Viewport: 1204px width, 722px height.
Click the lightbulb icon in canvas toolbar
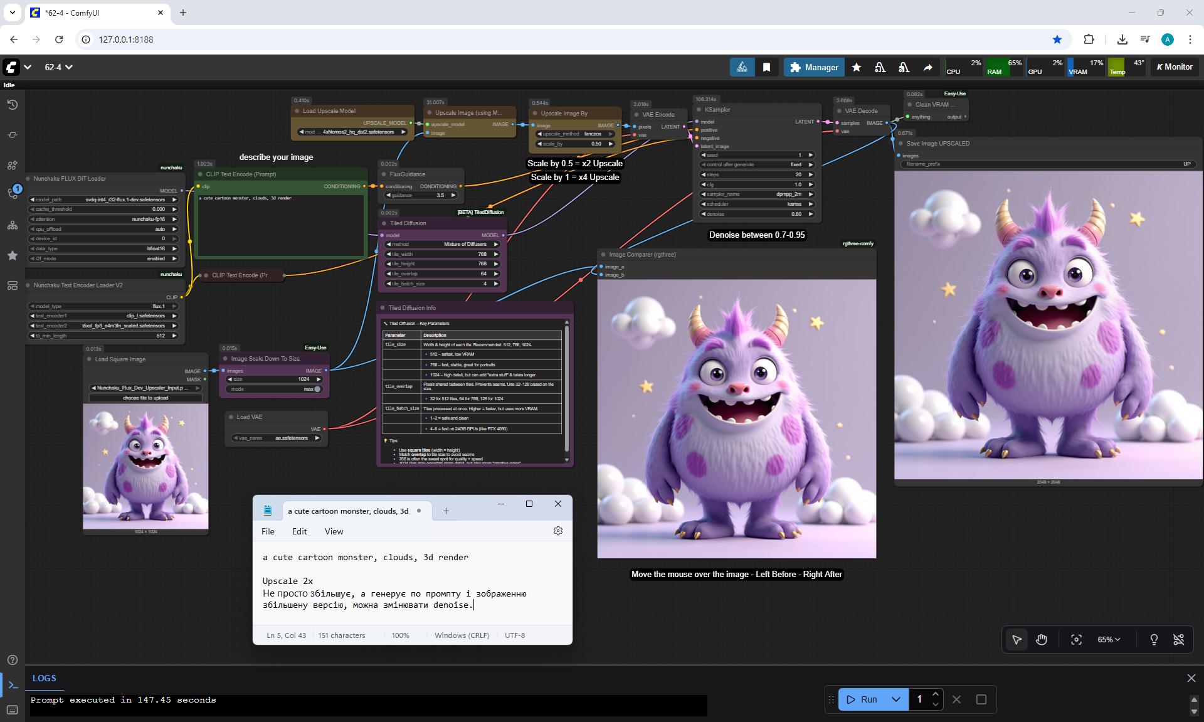(x=1154, y=639)
